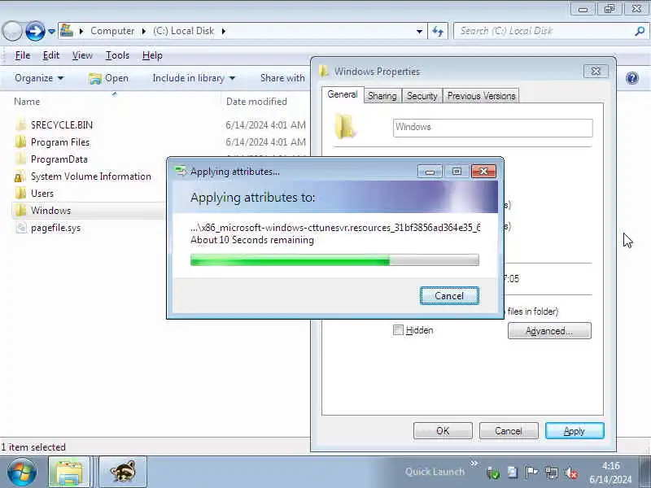Click the Forward navigation arrow
The height and width of the screenshot is (488, 651).
[35, 31]
